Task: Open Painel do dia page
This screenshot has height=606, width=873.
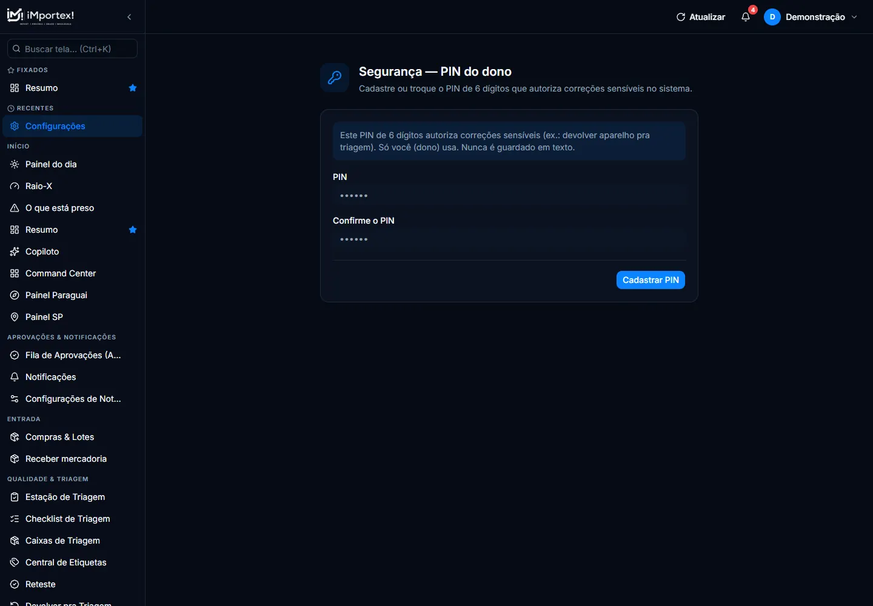Action: [73, 164]
